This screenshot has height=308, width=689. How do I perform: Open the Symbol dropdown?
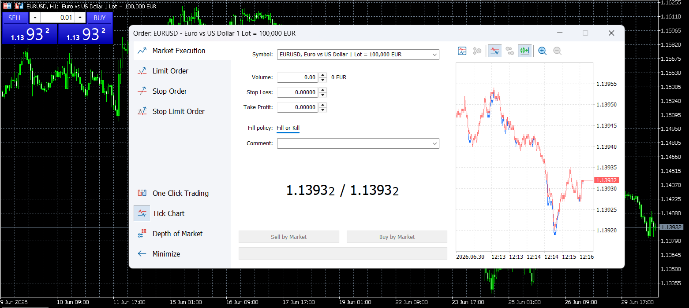(358, 55)
